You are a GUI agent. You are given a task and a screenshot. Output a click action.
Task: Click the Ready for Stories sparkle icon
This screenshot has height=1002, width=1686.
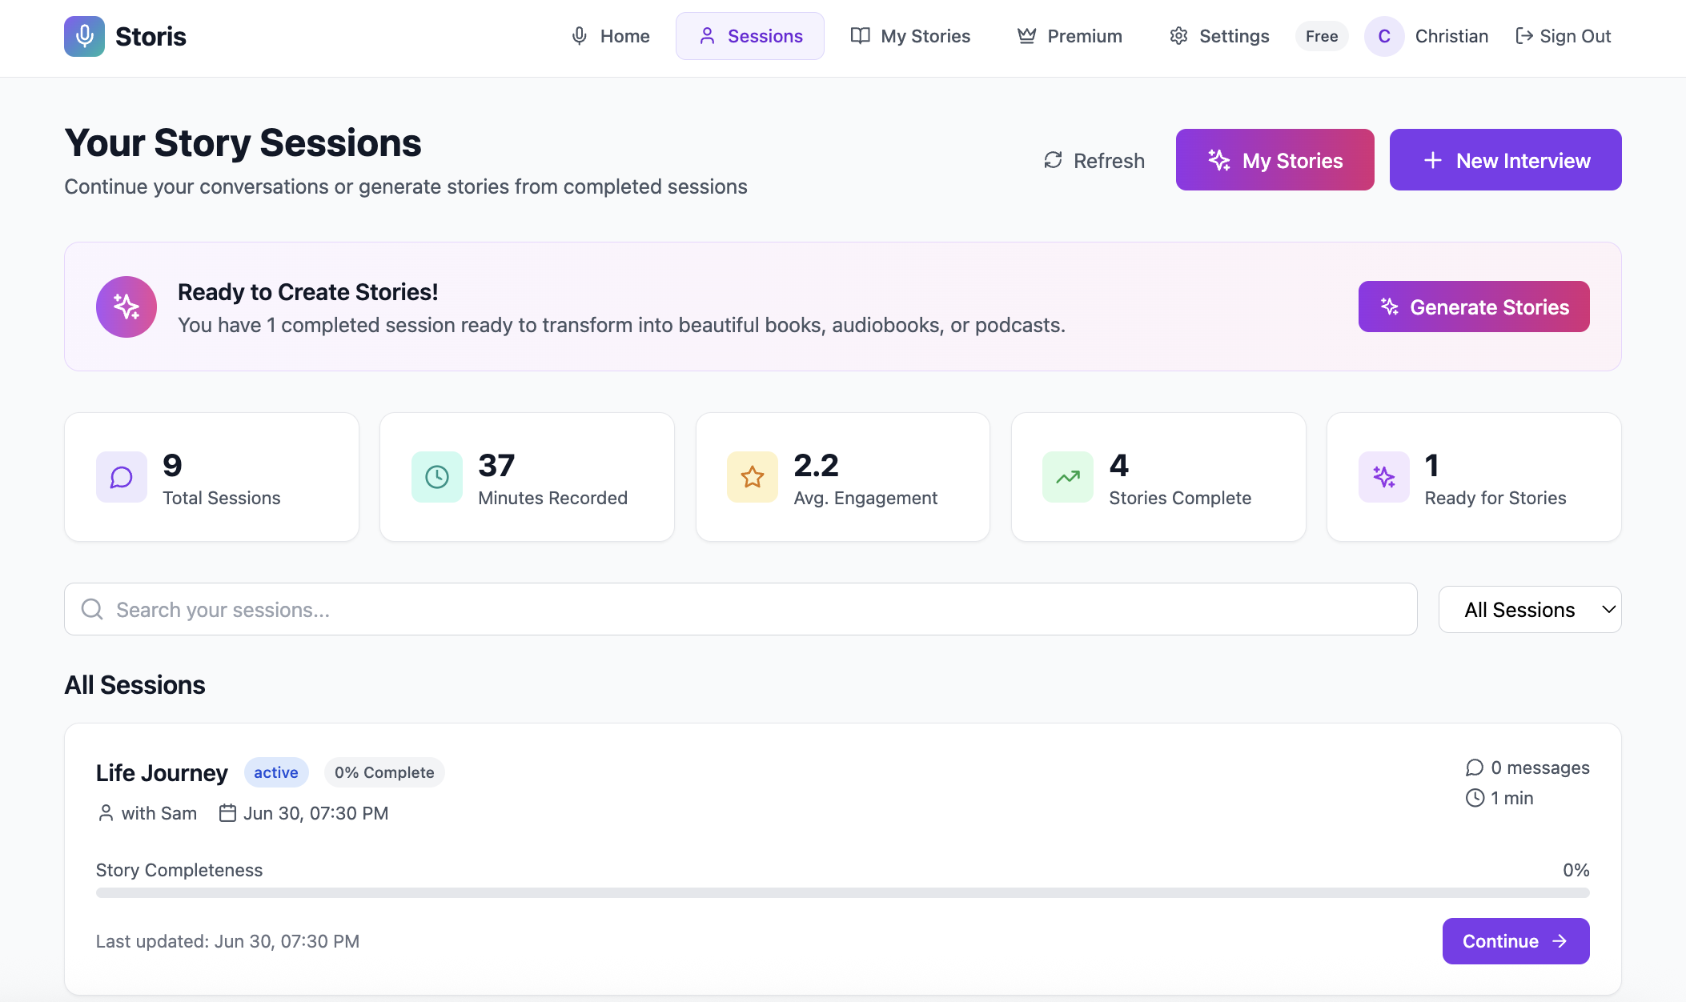(x=1383, y=477)
